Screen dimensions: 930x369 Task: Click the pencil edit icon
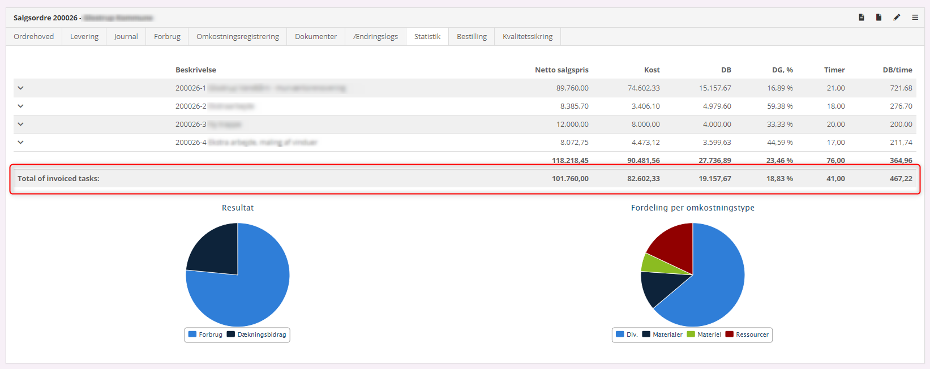tap(897, 18)
